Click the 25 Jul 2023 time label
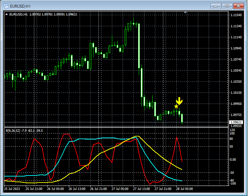248x196 pixels. (12, 189)
